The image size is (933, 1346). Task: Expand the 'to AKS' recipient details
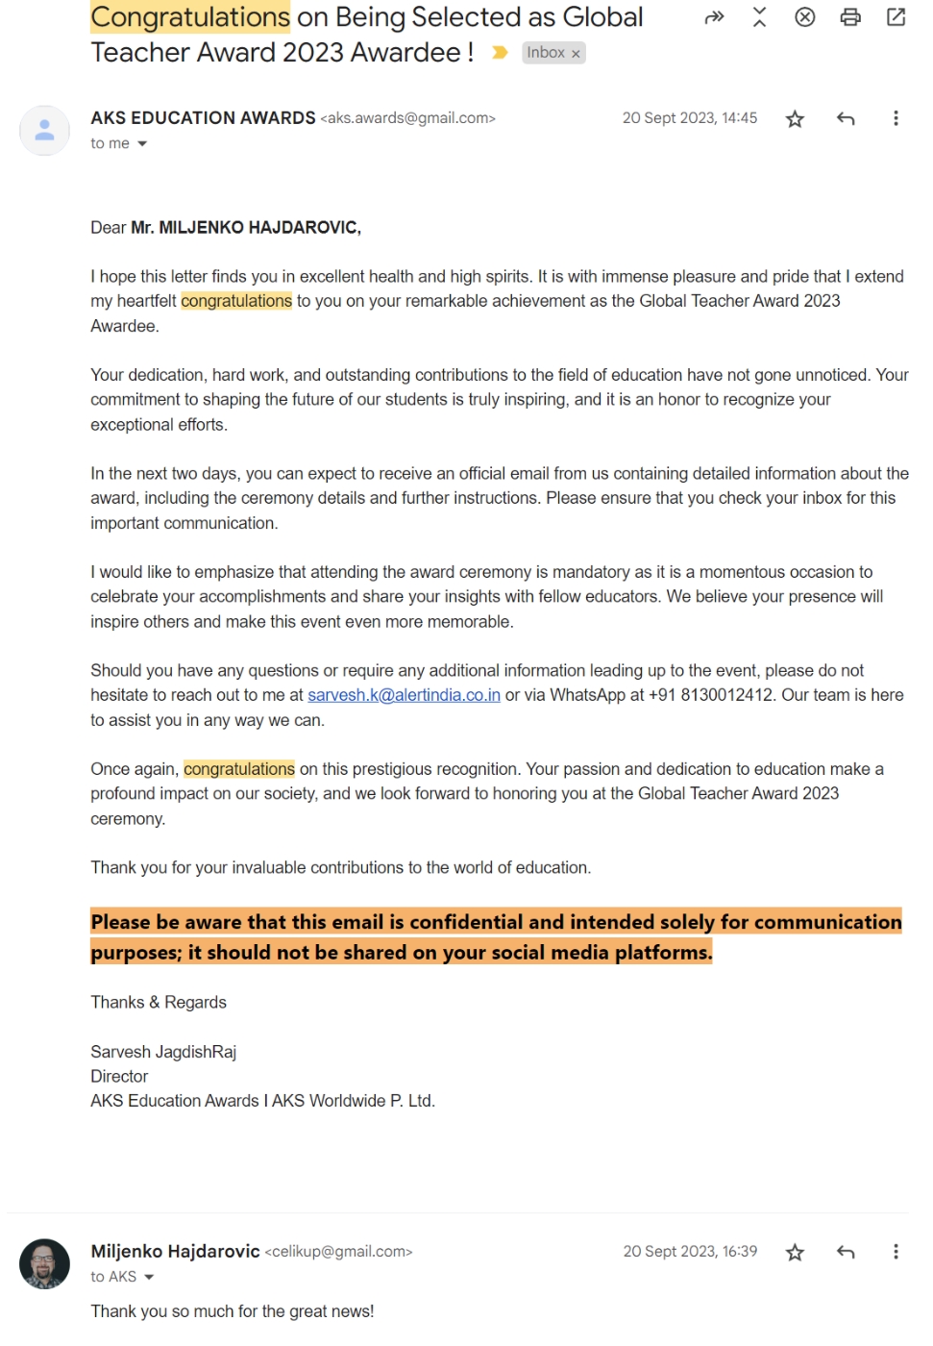(148, 1278)
